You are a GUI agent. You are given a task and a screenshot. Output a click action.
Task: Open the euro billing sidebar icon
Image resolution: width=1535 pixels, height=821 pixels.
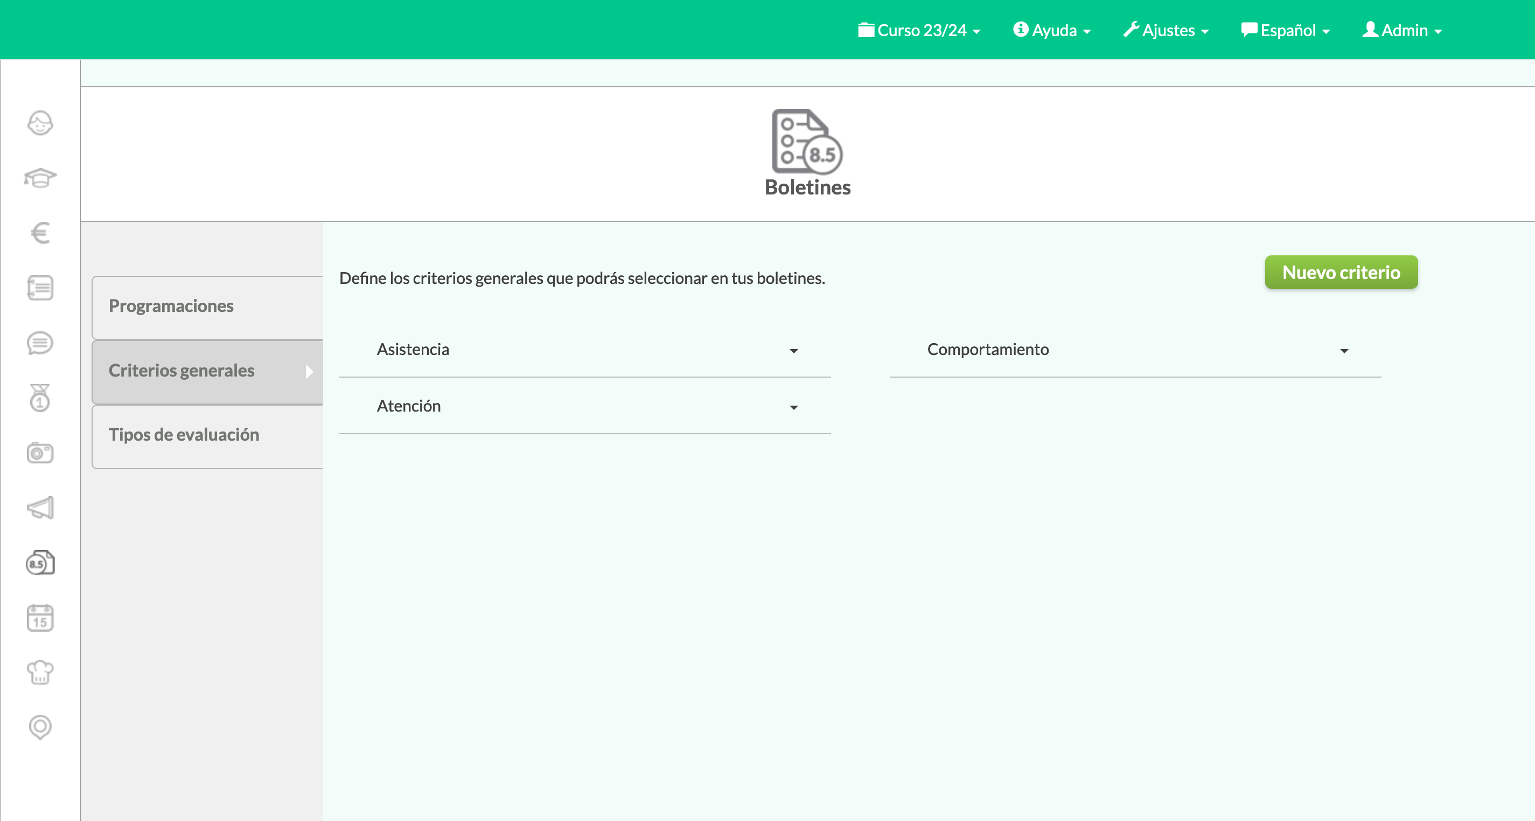[40, 233]
